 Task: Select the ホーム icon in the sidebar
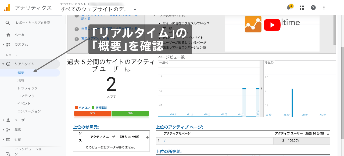[8, 34]
